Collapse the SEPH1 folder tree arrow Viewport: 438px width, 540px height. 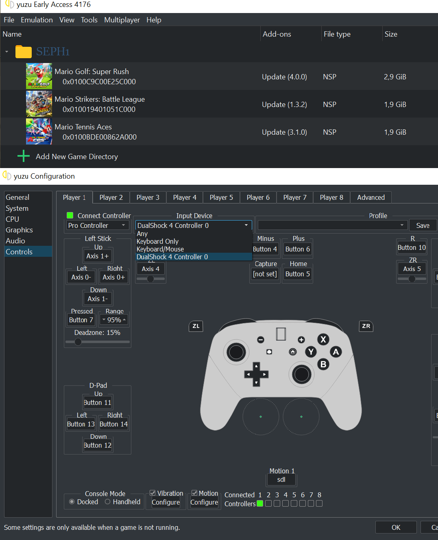pos(7,52)
